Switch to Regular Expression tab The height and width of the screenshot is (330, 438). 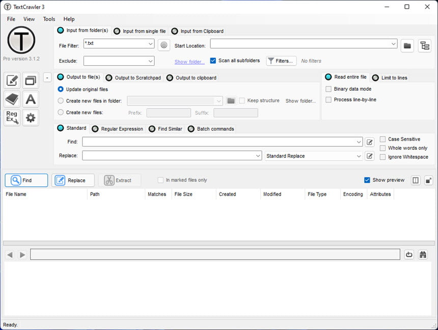(118, 129)
